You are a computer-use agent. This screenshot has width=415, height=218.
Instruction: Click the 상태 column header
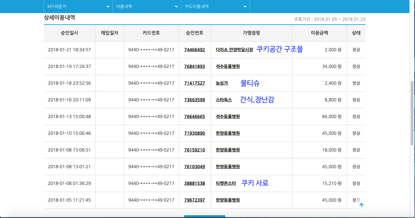tap(356, 33)
